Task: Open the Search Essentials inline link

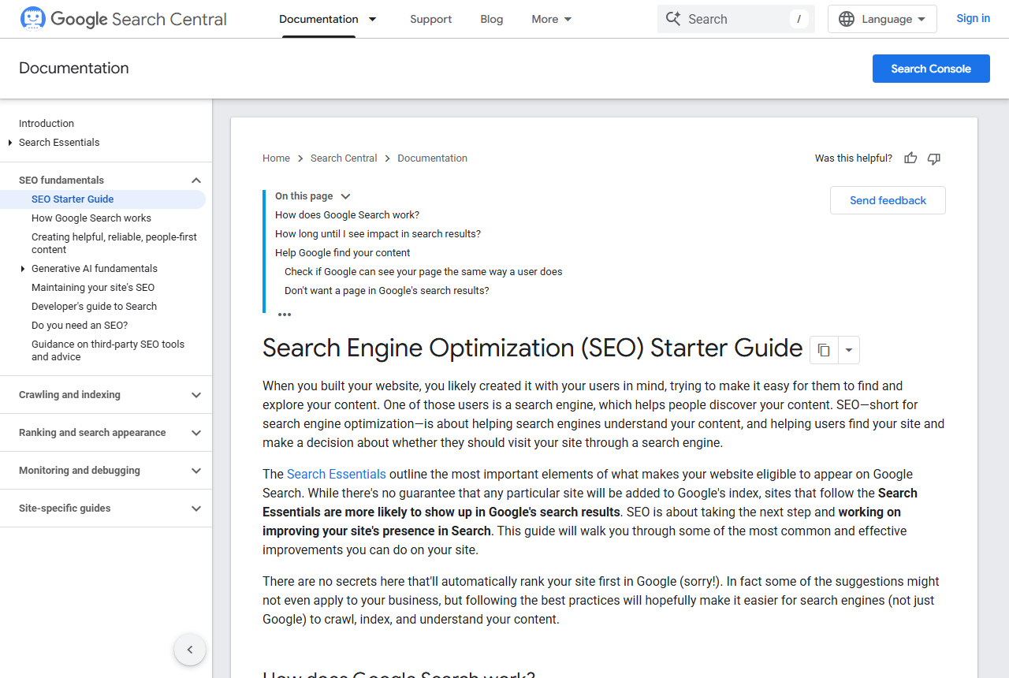Action: (x=337, y=474)
